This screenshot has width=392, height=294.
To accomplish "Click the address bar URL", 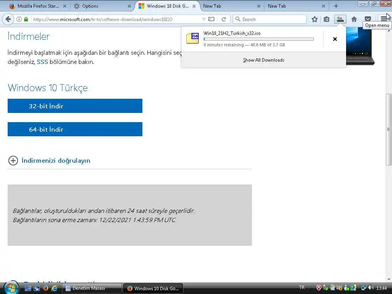I will tap(103, 19).
